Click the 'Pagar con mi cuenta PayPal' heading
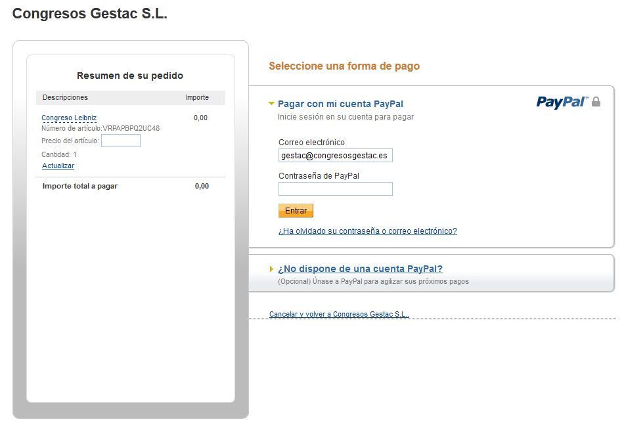Viewport: 624px width, 425px height. [x=340, y=104]
